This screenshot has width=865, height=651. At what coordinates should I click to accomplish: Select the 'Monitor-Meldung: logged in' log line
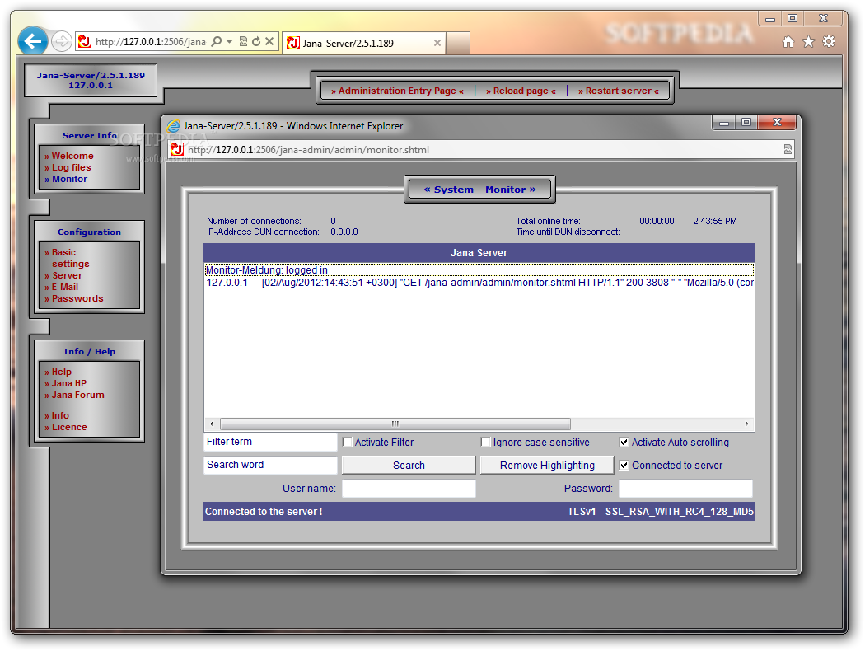coord(479,270)
